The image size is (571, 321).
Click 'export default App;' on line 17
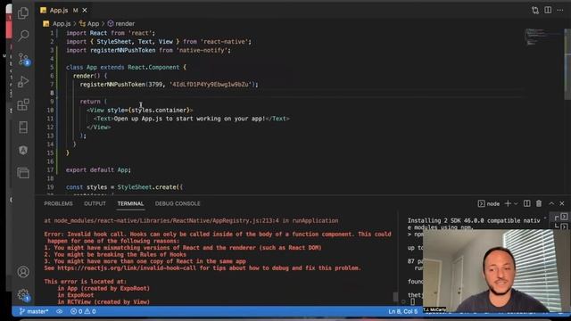tap(98, 170)
